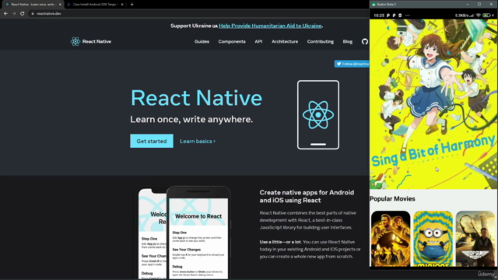Click the scrcpy app icon in Redmi titlebar

coord(373,5)
